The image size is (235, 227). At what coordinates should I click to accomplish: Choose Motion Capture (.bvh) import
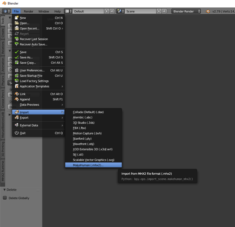tap(93, 133)
